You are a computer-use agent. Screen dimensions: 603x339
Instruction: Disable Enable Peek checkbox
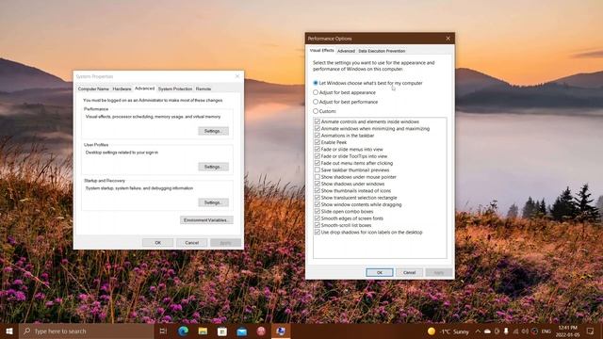coord(318,142)
